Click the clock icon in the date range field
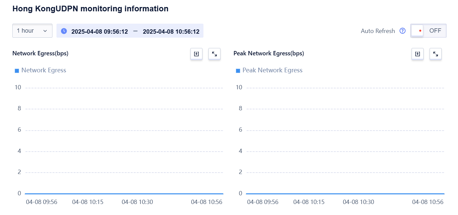 (x=64, y=31)
